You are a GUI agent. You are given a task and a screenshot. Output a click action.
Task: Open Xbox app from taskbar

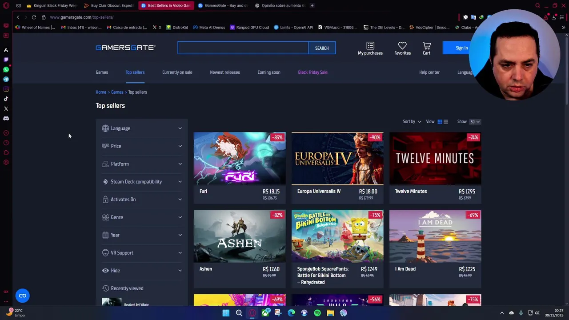coord(265,313)
